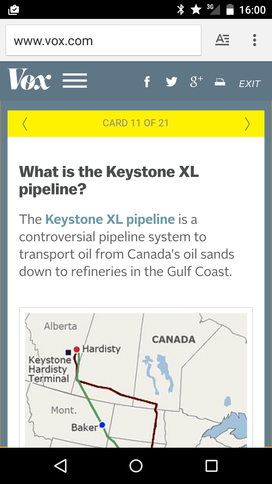Tap EXIT to leave card stack

250,84
